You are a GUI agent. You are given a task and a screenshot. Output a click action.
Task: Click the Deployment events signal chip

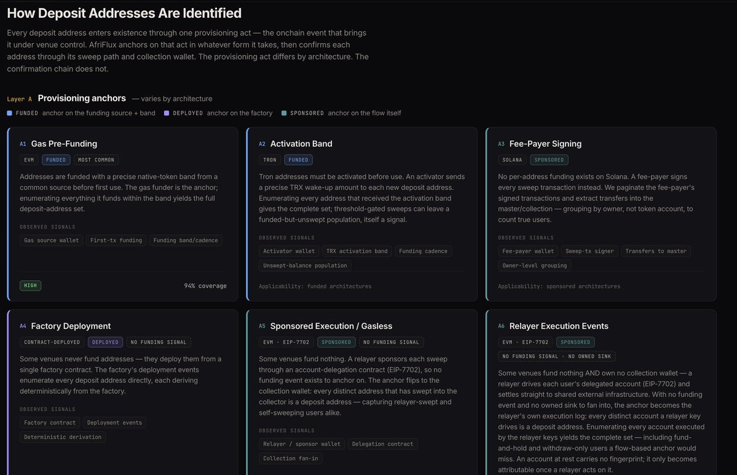(114, 422)
